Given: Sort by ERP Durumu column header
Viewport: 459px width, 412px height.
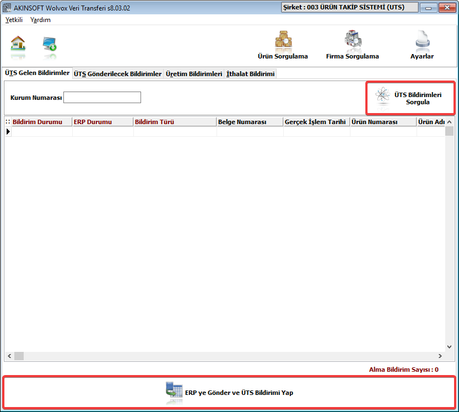Looking at the screenshot, I should click(102, 122).
